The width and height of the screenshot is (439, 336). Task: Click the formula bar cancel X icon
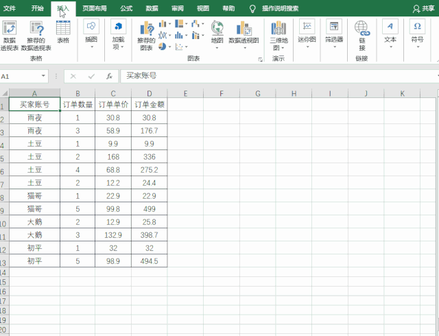(x=73, y=76)
